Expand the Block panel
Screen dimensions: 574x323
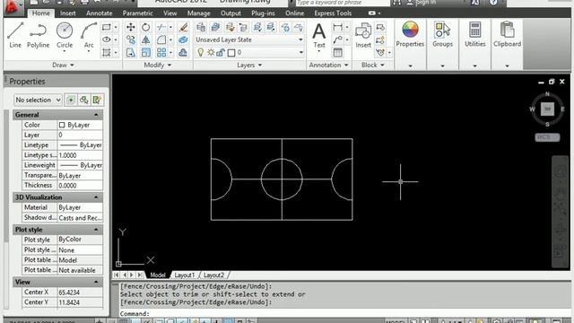point(373,65)
